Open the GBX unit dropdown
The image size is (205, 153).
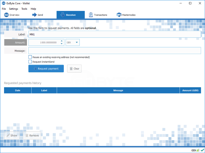click(x=73, y=43)
